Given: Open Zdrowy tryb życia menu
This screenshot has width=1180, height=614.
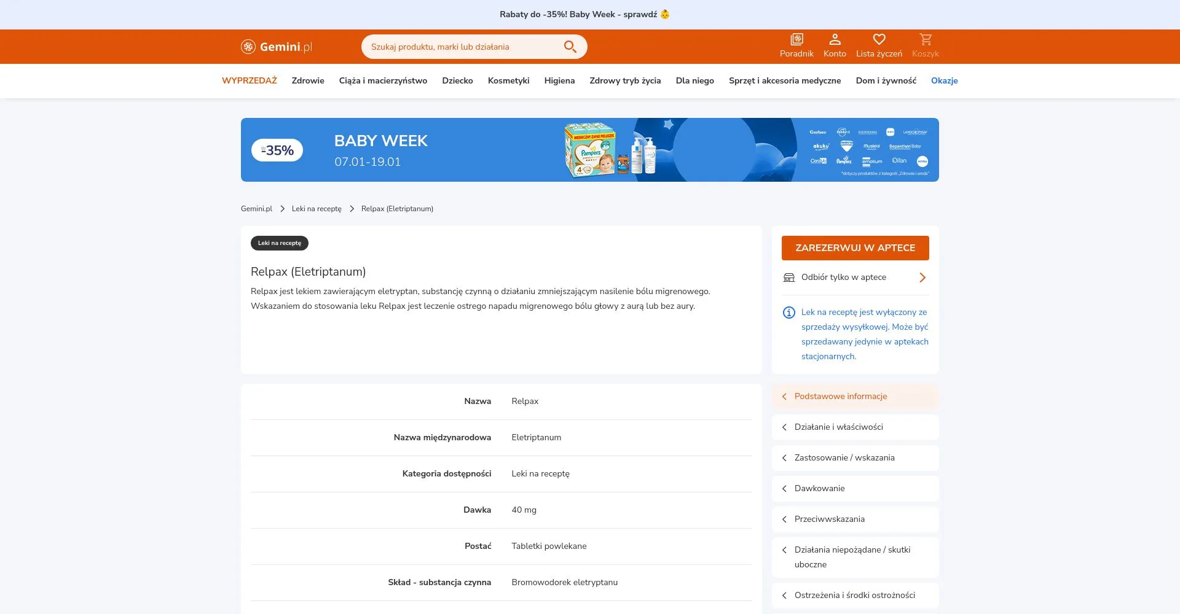Looking at the screenshot, I should (625, 80).
